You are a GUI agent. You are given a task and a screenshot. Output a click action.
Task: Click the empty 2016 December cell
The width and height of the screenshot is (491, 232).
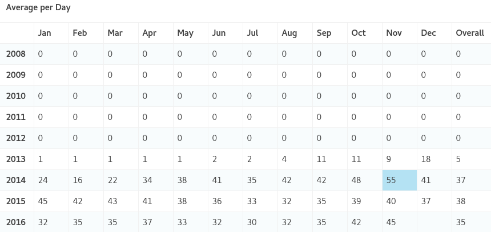click(434, 222)
